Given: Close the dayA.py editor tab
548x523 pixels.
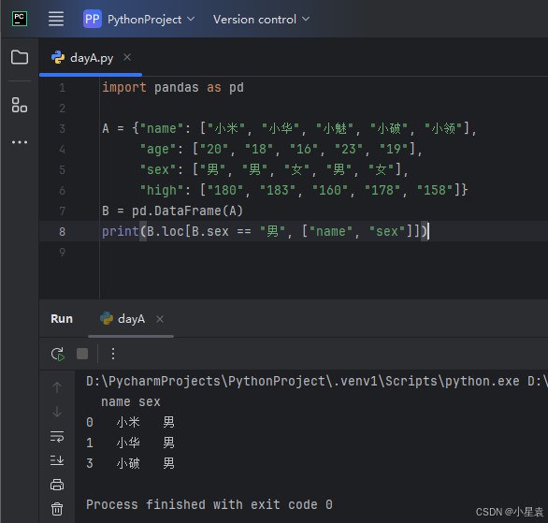Looking at the screenshot, I should (127, 57).
